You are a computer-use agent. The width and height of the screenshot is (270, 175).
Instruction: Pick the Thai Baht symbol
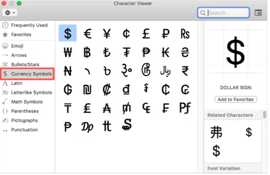click(x=87, y=52)
